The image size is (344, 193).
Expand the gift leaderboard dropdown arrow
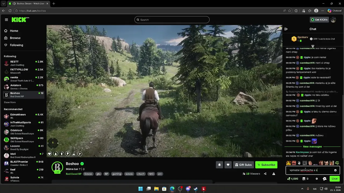coord(313,46)
